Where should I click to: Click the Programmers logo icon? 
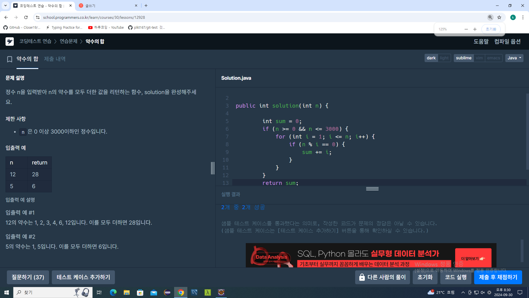pyautogui.click(x=10, y=41)
